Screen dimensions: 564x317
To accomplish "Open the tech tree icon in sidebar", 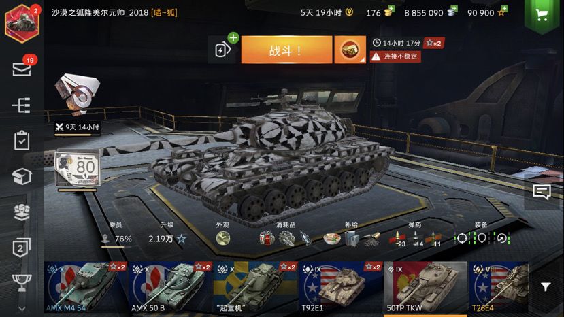I will tap(21, 105).
